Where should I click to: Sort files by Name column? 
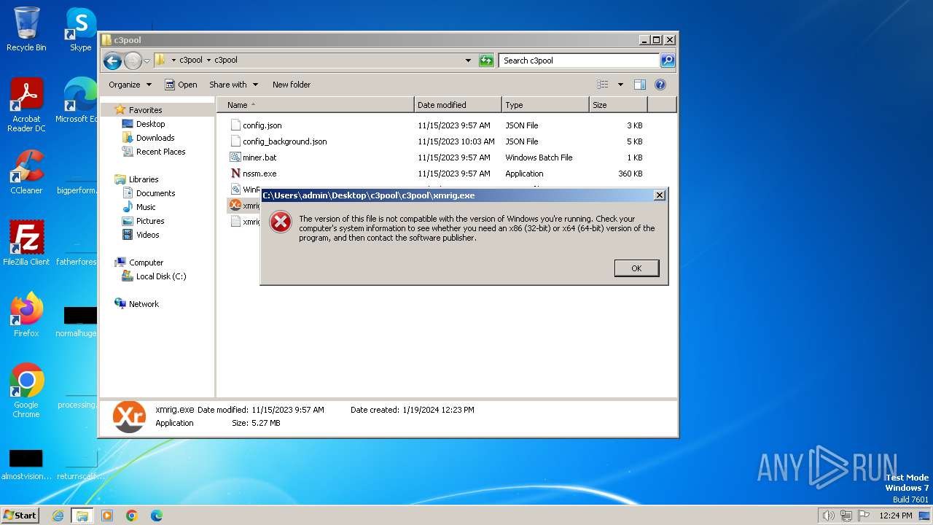316,105
